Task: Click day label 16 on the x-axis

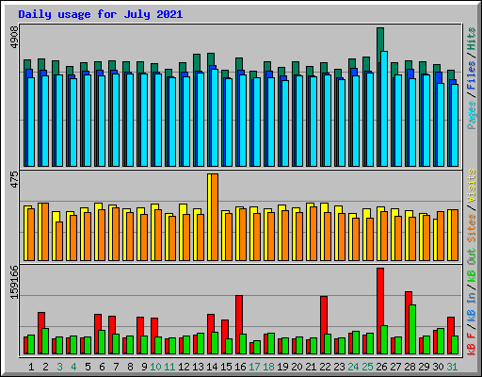Action: pyautogui.click(x=240, y=367)
